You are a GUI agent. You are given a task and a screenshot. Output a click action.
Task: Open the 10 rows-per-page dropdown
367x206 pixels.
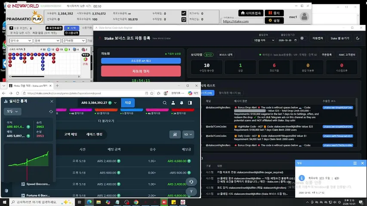point(188,134)
